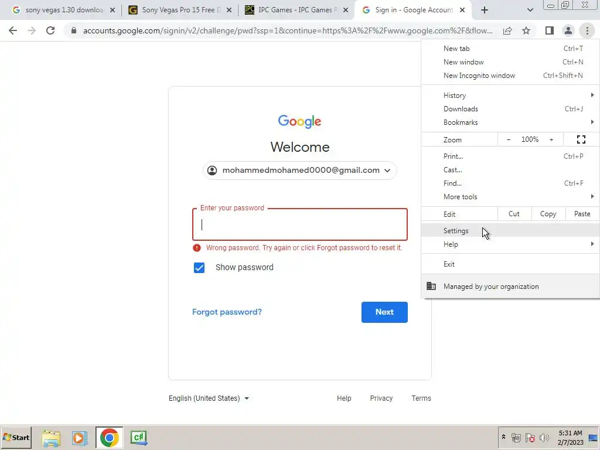The width and height of the screenshot is (600, 450).
Task: Open the network icon in the system tray
Action: pyautogui.click(x=516, y=438)
